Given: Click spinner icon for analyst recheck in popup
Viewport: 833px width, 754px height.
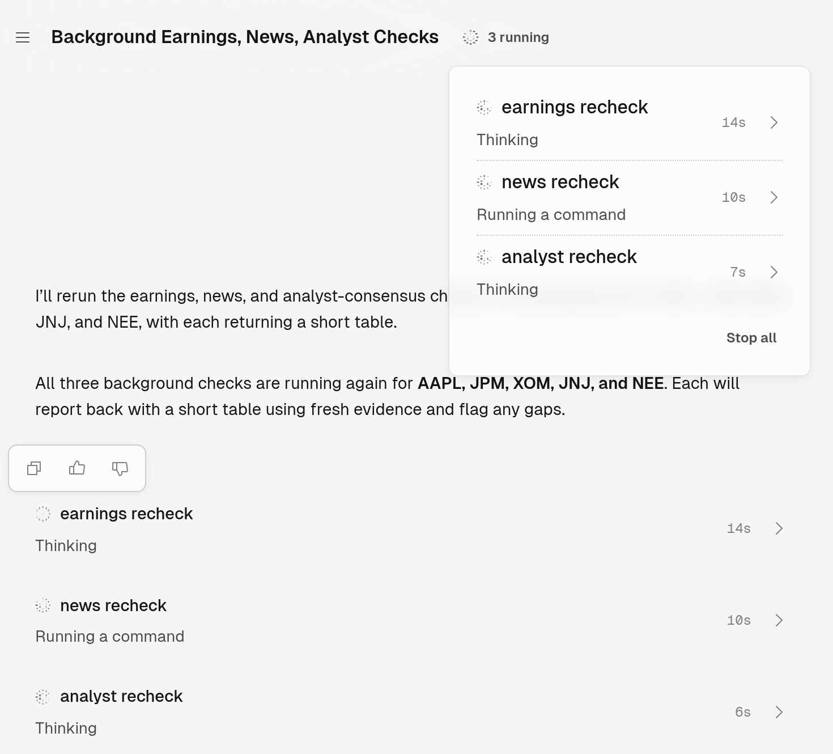Looking at the screenshot, I should 484,257.
